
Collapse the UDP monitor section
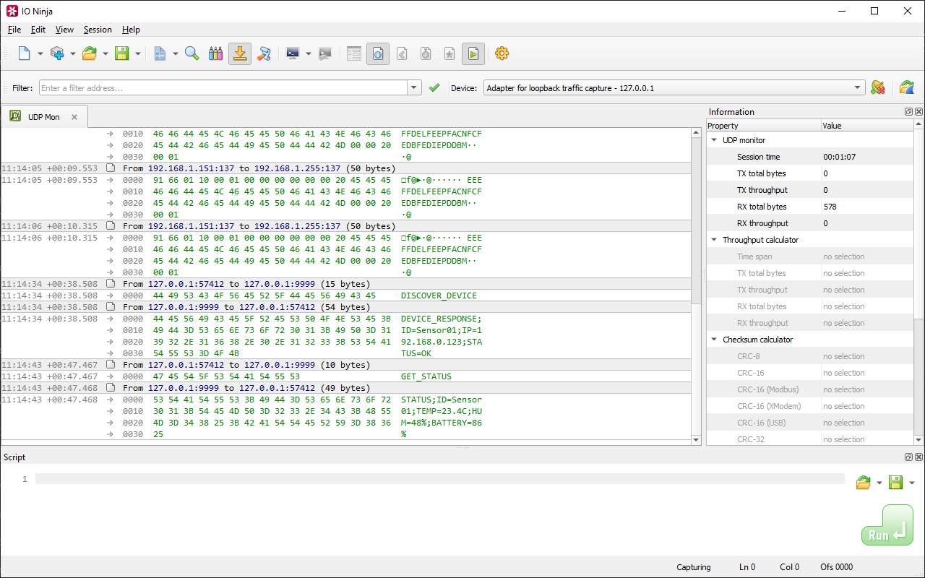point(714,140)
